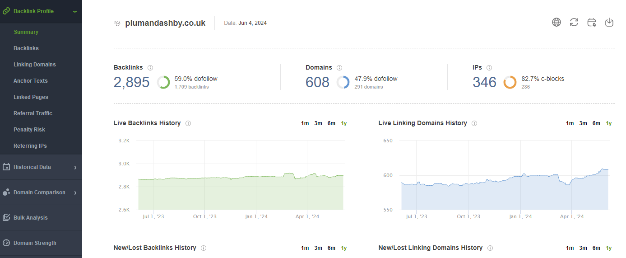This screenshot has height=258, width=626.
Task: Click New/Lost Linking Domains History info icon
Action: pyautogui.click(x=490, y=248)
